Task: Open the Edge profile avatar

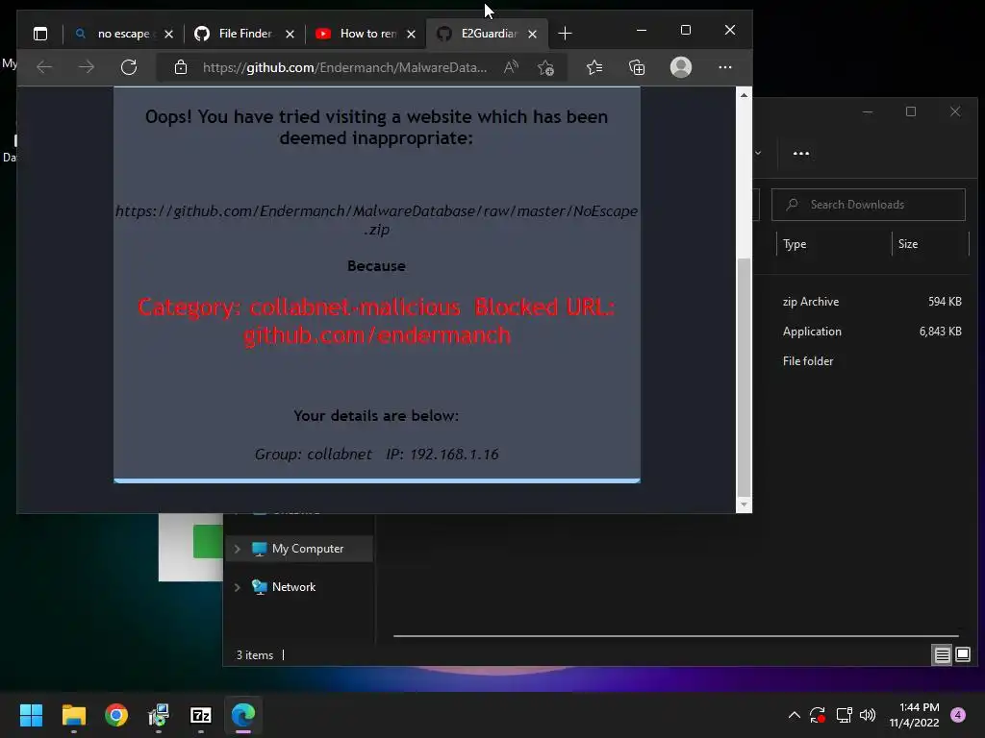Action: pos(680,67)
